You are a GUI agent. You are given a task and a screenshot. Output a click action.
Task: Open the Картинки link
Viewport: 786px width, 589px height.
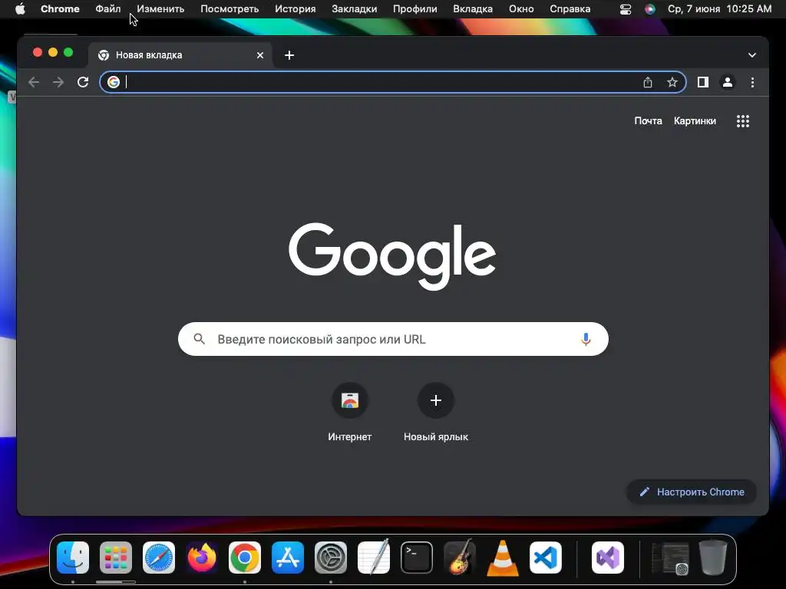coord(695,120)
